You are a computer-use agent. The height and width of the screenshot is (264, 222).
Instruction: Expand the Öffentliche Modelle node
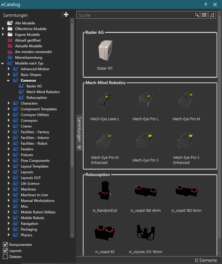point(3,29)
